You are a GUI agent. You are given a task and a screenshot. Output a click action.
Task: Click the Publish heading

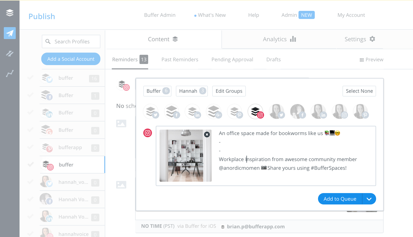click(x=42, y=17)
